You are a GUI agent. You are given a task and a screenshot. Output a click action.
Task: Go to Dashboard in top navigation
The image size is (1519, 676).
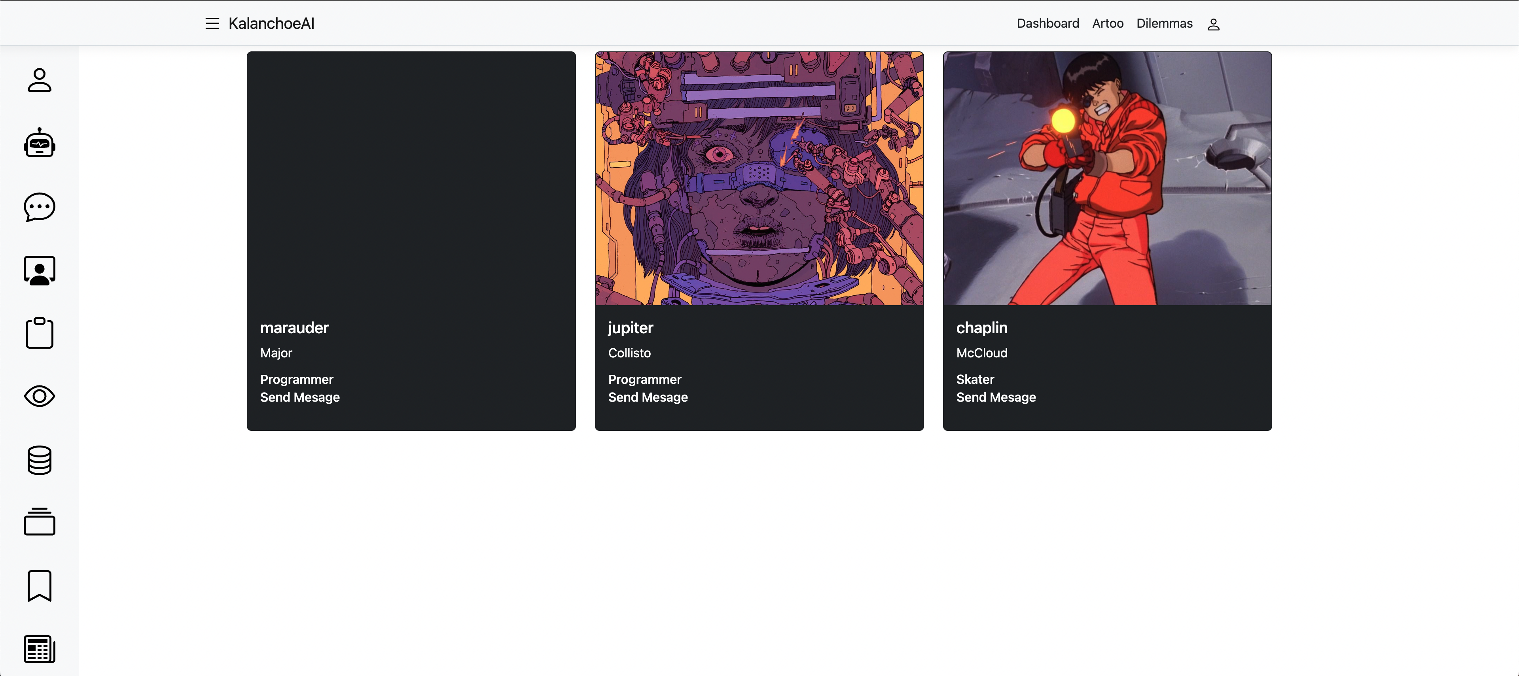click(1048, 24)
